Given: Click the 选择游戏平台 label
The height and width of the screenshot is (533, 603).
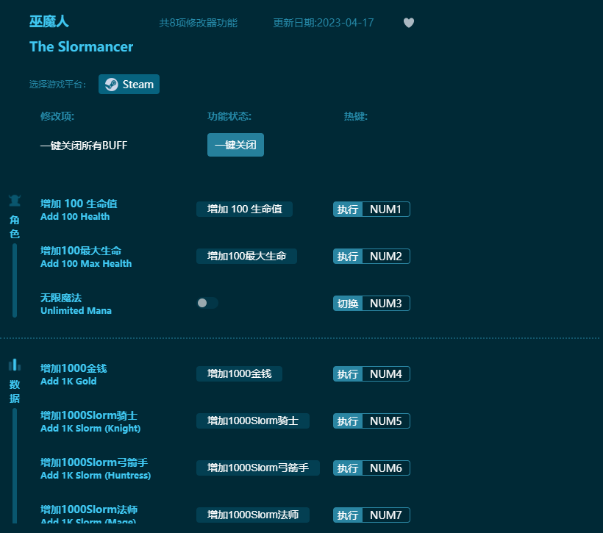Looking at the screenshot, I should 57,85.
